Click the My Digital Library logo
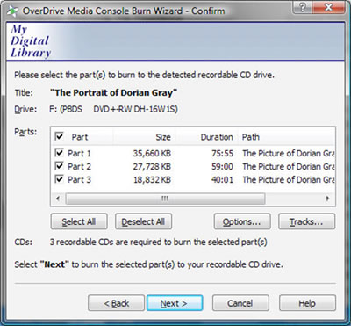 pos(31,41)
